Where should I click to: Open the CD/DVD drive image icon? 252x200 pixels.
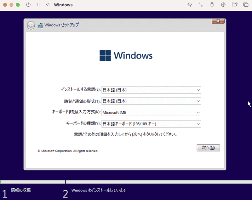pyautogui.click(x=223, y=5)
